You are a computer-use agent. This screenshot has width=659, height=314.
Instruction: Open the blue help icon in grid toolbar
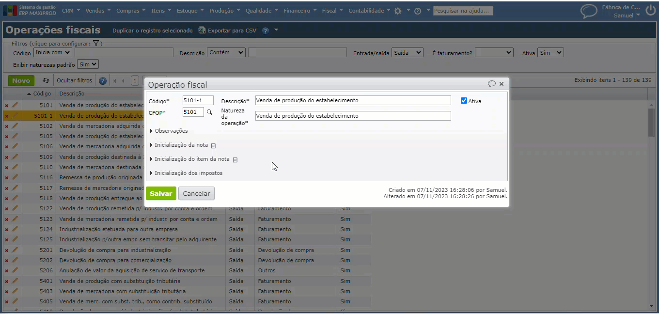103,81
